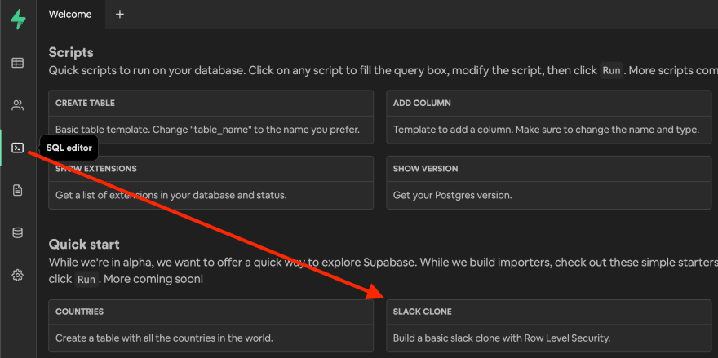Click 'Template to add a column' description

coord(546,130)
